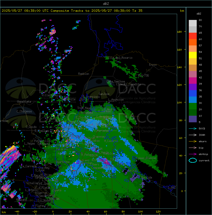
Task: Click the pink bip arrow in legend
Action: click(193, 148)
